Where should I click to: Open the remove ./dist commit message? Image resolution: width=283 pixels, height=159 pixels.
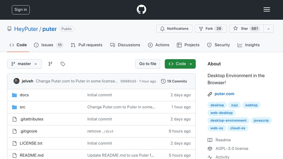pos(100,131)
